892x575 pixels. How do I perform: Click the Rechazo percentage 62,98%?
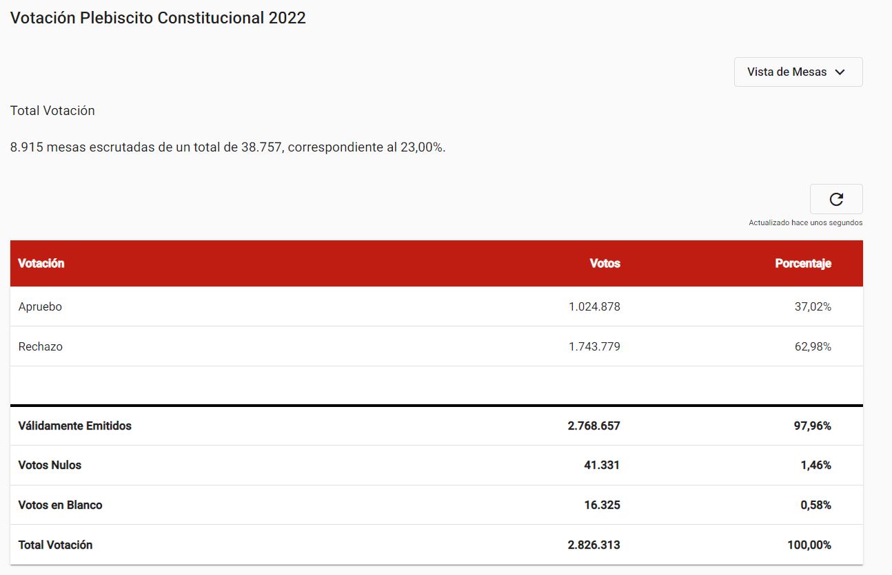coord(813,346)
